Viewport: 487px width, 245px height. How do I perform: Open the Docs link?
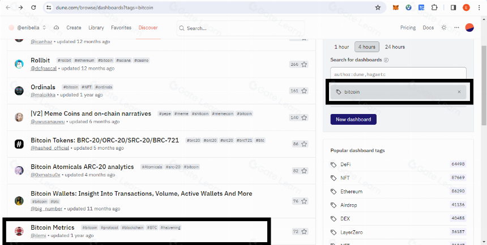point(428,28)
